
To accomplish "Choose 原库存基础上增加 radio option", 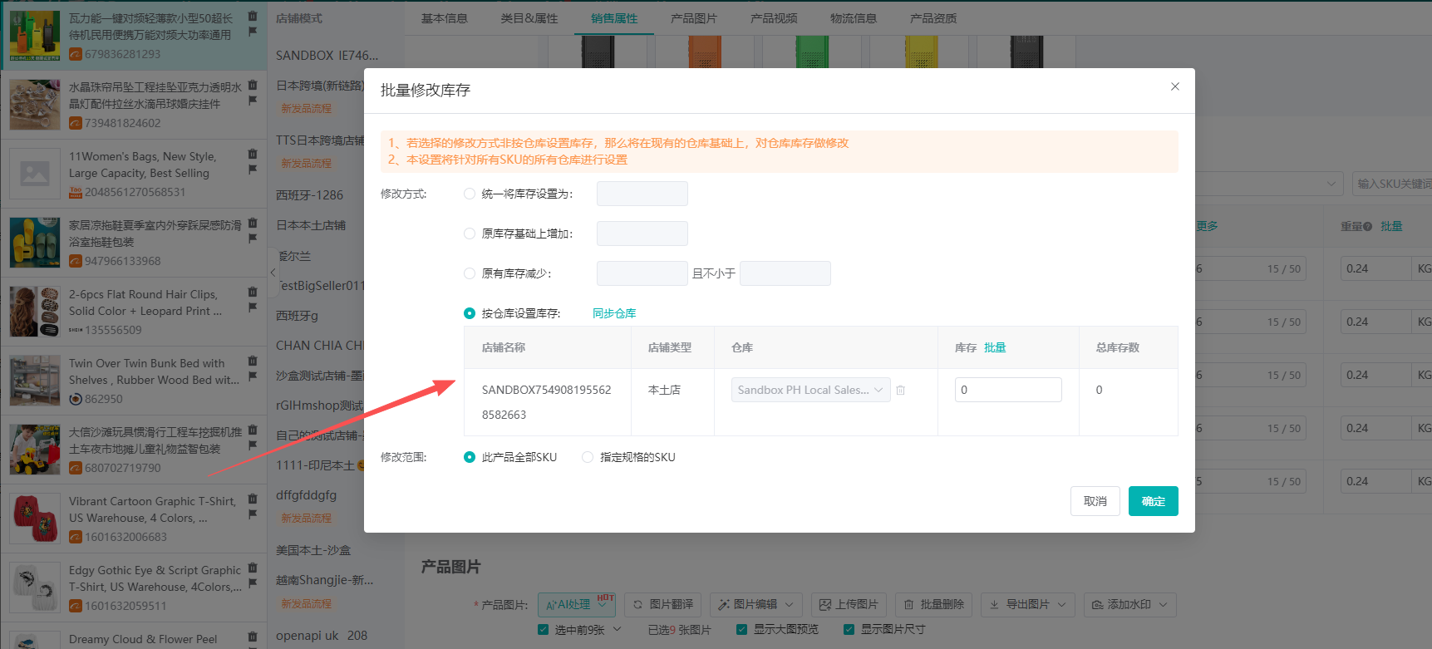I will tap(470, 234).
